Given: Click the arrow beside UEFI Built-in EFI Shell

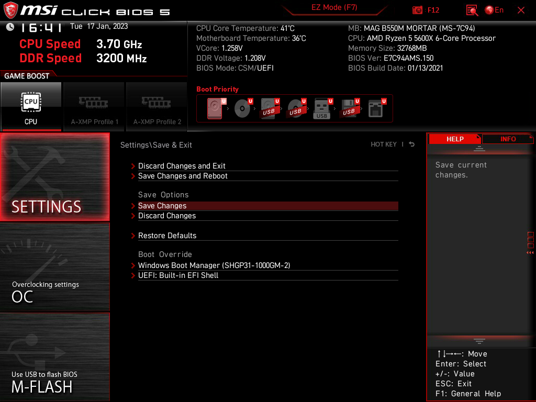Looking at the screenshot, I should click(133, 275).
